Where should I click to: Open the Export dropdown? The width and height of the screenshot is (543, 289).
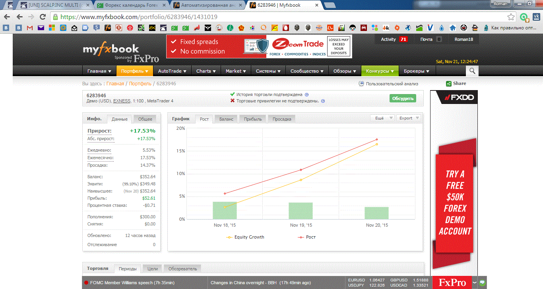408,118
